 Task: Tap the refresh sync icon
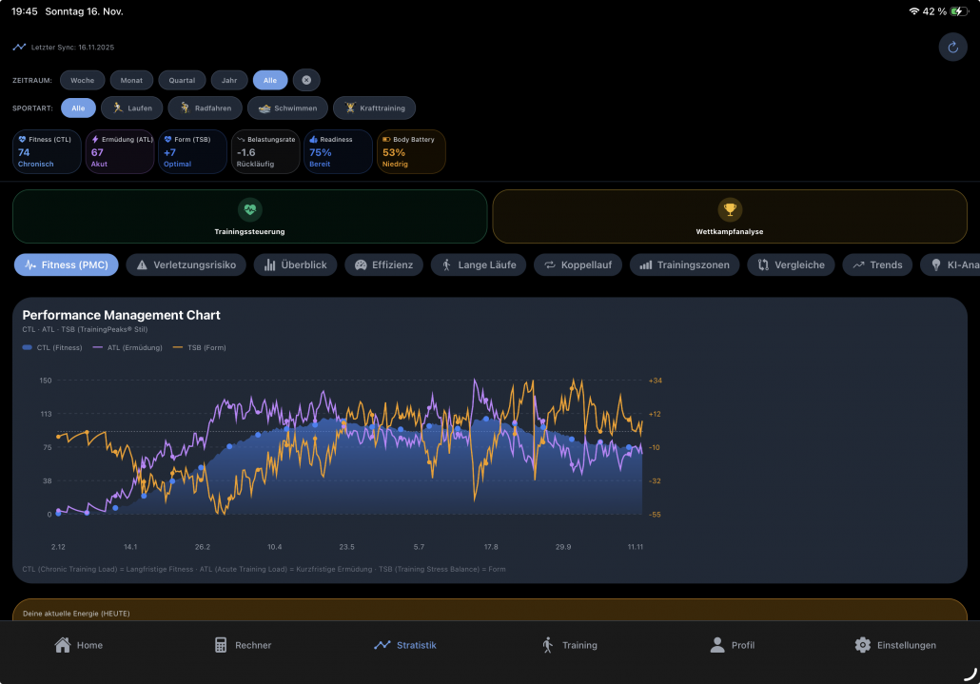tap(952, 47)
